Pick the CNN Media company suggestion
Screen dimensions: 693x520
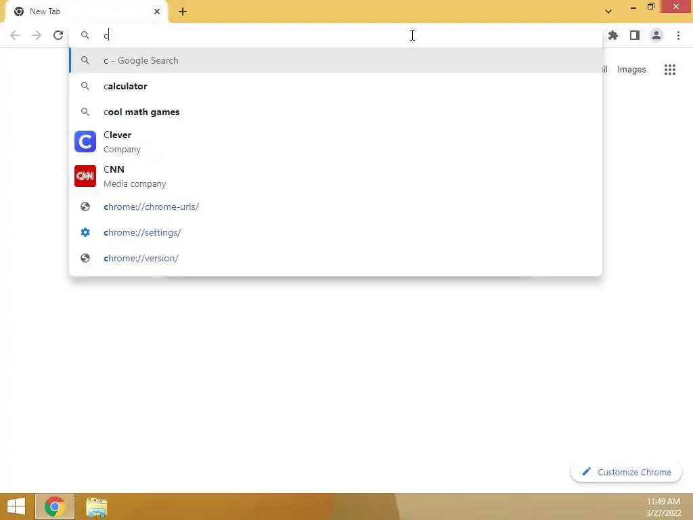[336, 176]
